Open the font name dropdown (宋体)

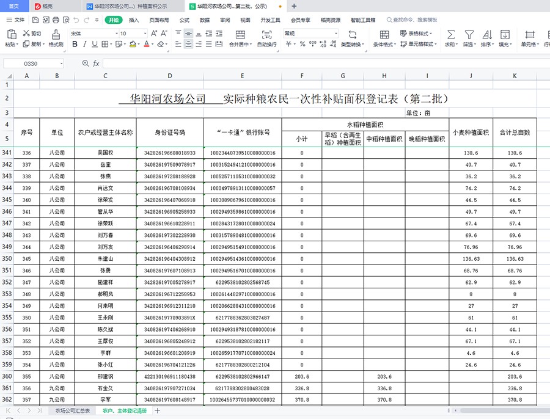(x=92, y=34)
